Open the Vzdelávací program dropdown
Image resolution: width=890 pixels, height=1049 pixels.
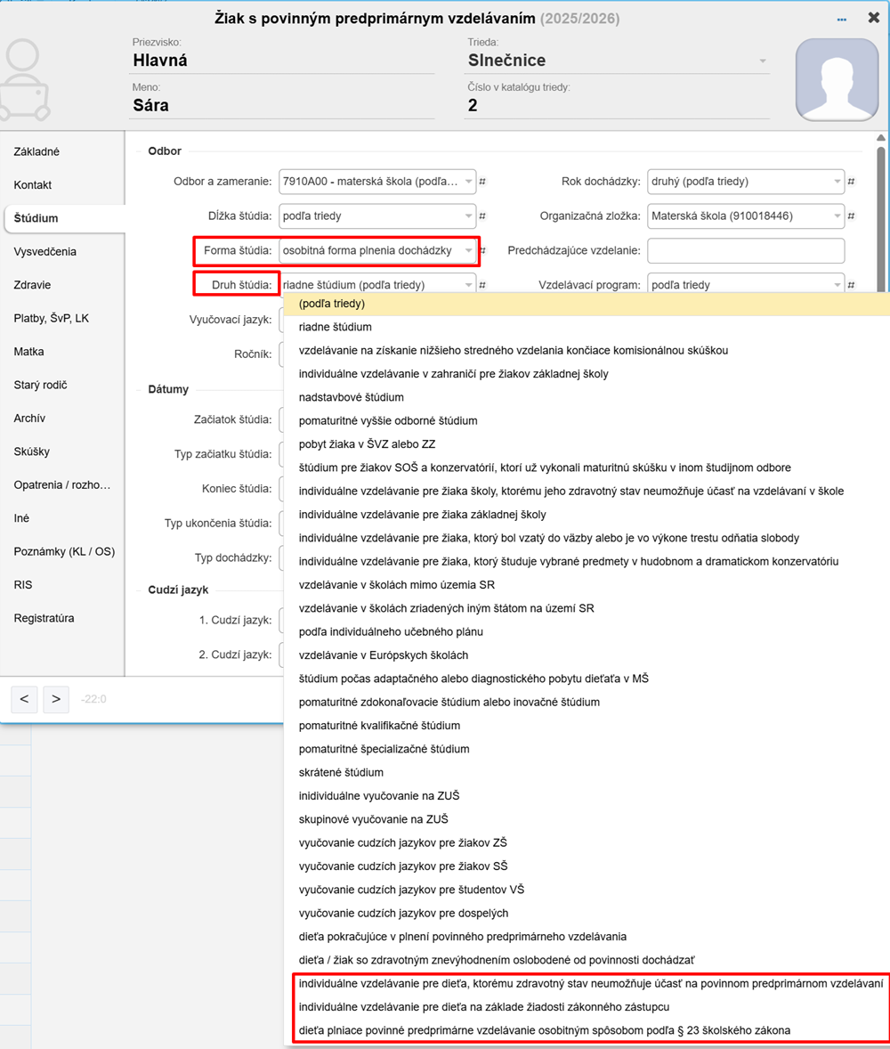(746, 284)
